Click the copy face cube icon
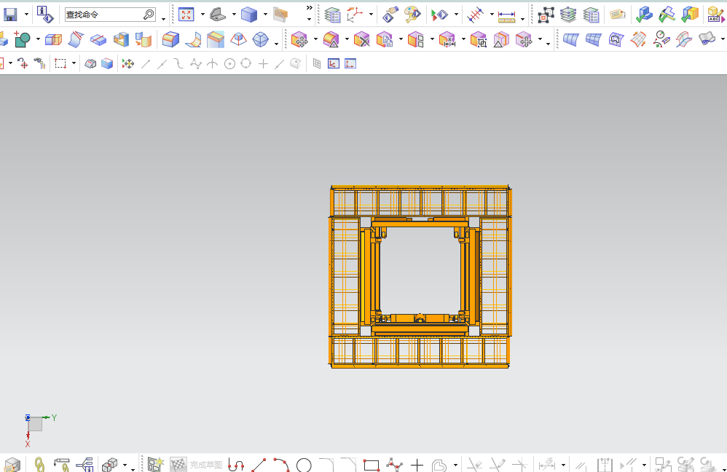The image size is (727, 472). coord(385,40)
